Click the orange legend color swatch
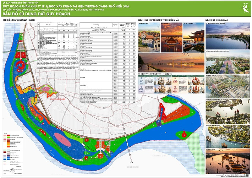The width and height of the screenshot is (252, 178). tap(9, 143)
